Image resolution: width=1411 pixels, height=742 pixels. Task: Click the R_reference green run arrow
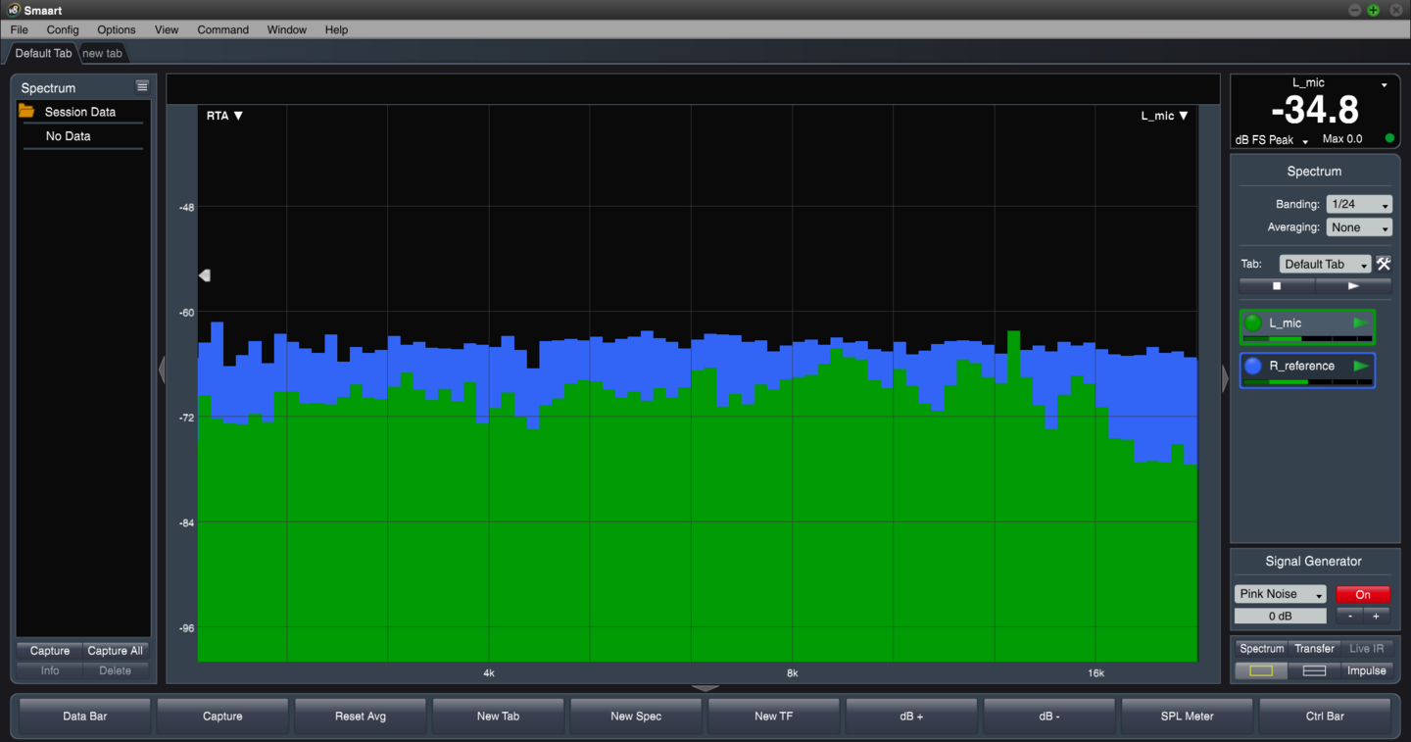[x=1360, y=366]
